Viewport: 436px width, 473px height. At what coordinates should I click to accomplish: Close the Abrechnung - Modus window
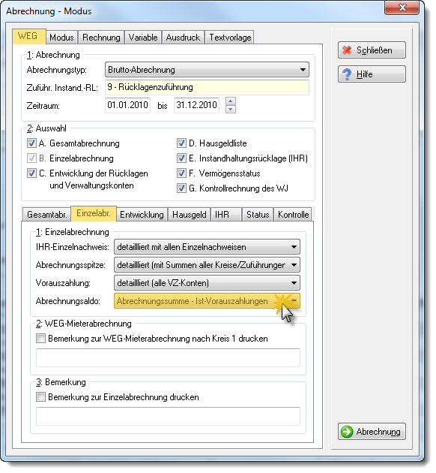coord(402,8)
